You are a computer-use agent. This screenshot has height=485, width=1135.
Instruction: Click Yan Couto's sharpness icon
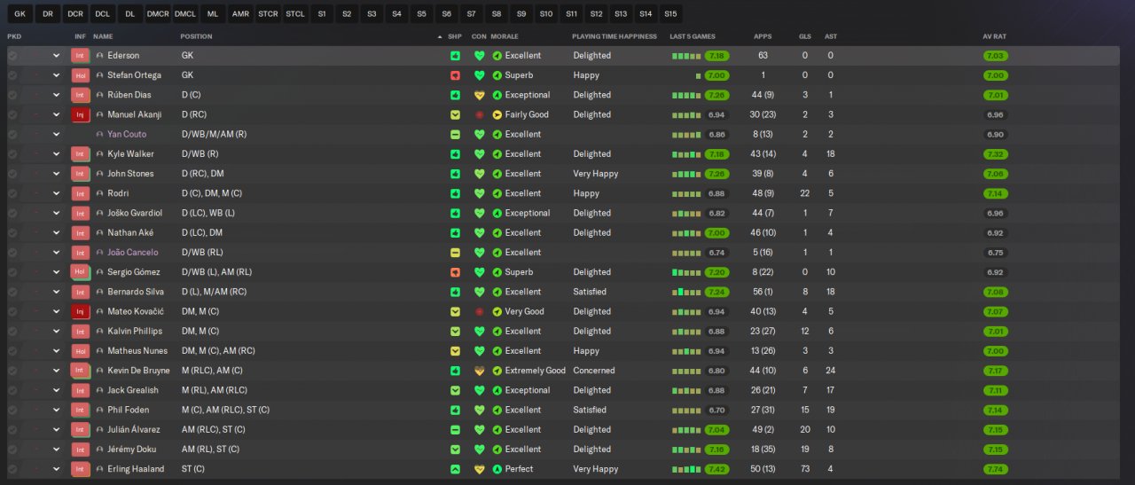coord(455,135)
